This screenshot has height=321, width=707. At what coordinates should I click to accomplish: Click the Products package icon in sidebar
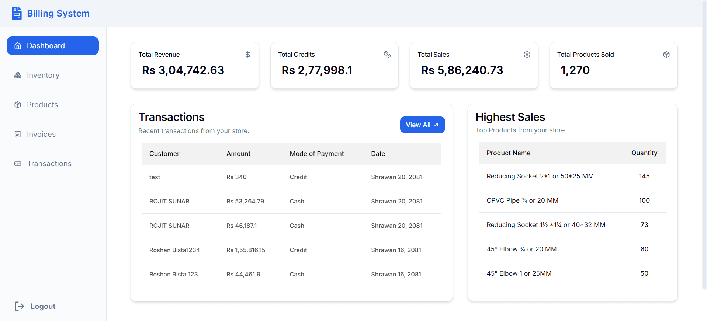tap(18, 105)
